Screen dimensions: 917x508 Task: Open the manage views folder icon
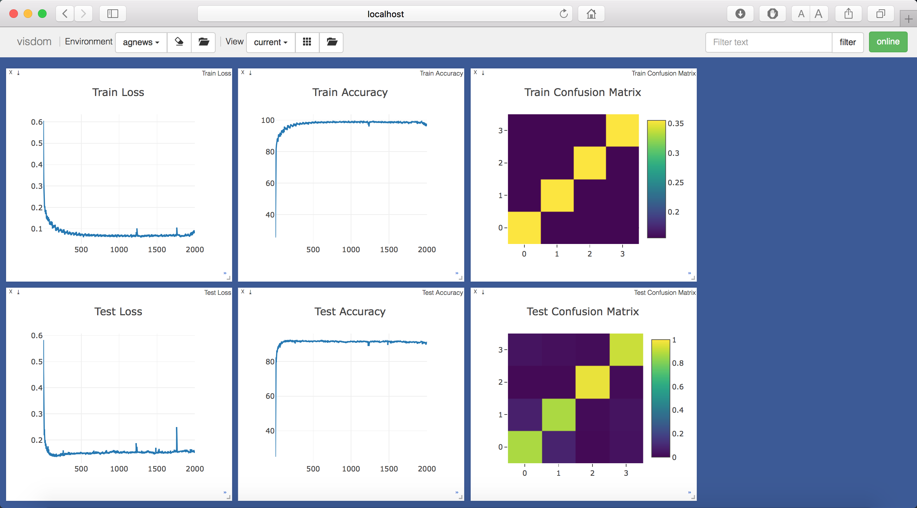pyautogui.click(x=332, y=42)
